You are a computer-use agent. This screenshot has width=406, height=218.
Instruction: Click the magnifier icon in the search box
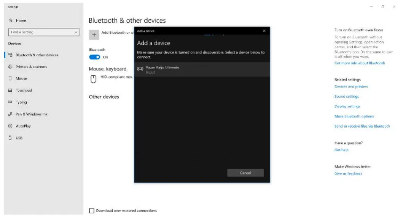tap(76, 32)
